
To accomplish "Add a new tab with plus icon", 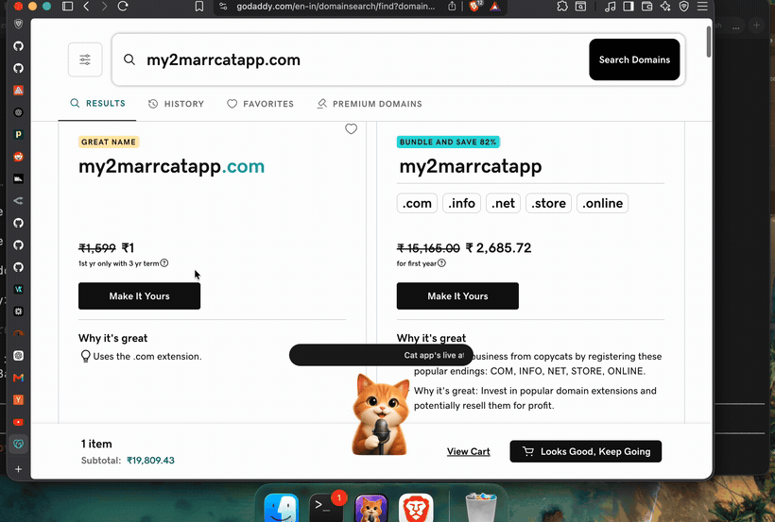I will coord(18,469).
